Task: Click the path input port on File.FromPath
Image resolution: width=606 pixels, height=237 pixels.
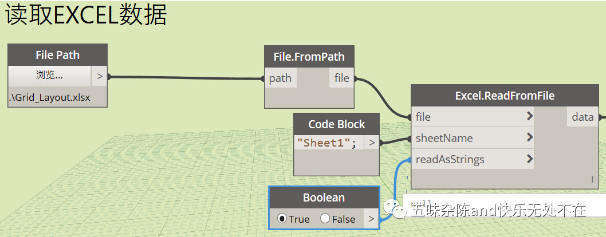Action: tap(281, 78)
